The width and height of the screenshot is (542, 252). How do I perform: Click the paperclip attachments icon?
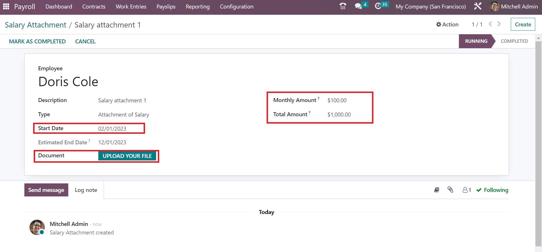click(x=450, y=190)
